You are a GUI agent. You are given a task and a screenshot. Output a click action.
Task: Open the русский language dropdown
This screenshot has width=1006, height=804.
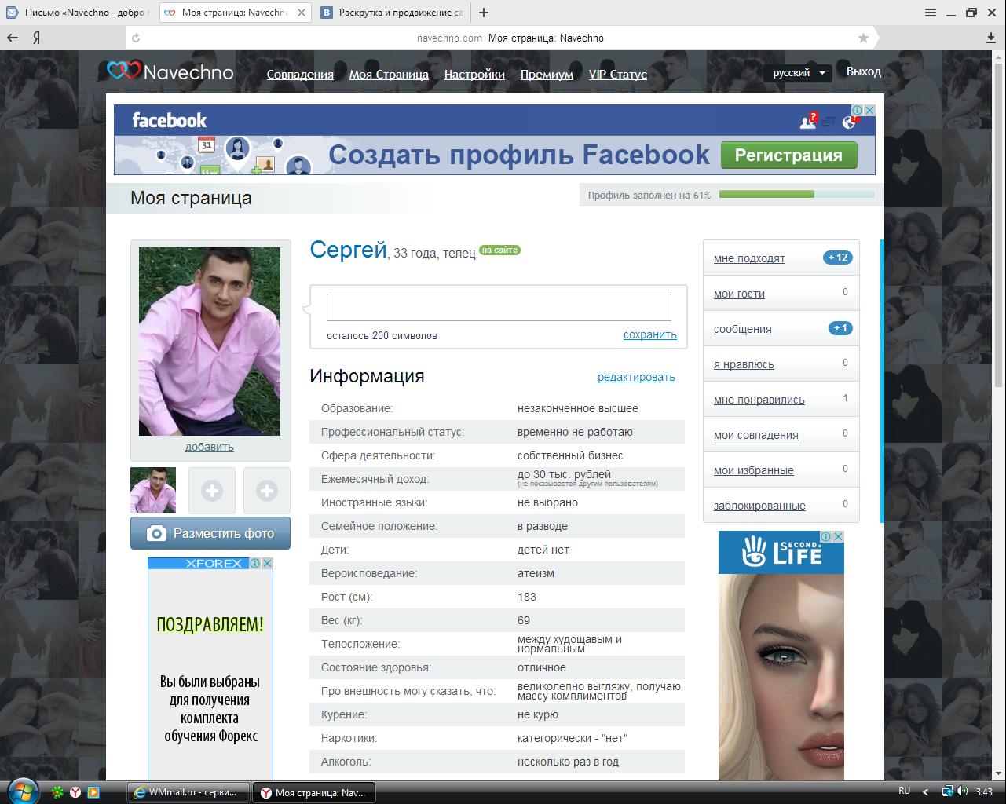(x=799, y=72)
